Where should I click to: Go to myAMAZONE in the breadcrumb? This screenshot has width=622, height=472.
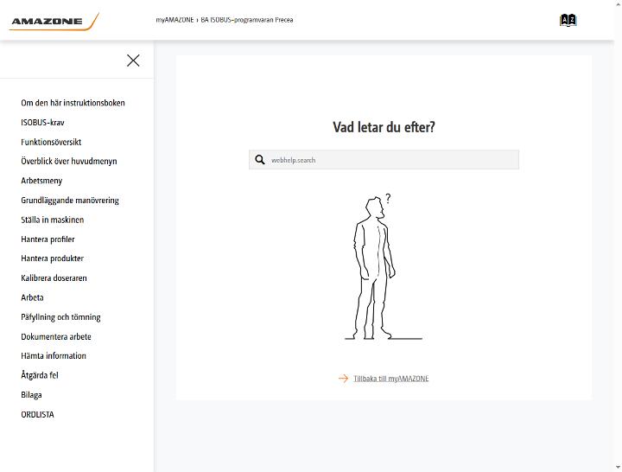(175, 20)
